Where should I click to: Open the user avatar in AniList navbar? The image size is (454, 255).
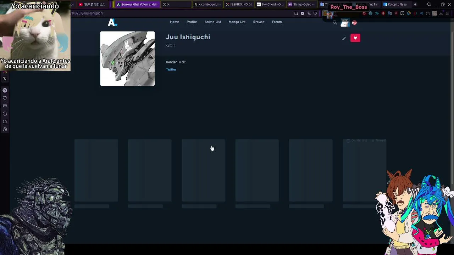344,23
